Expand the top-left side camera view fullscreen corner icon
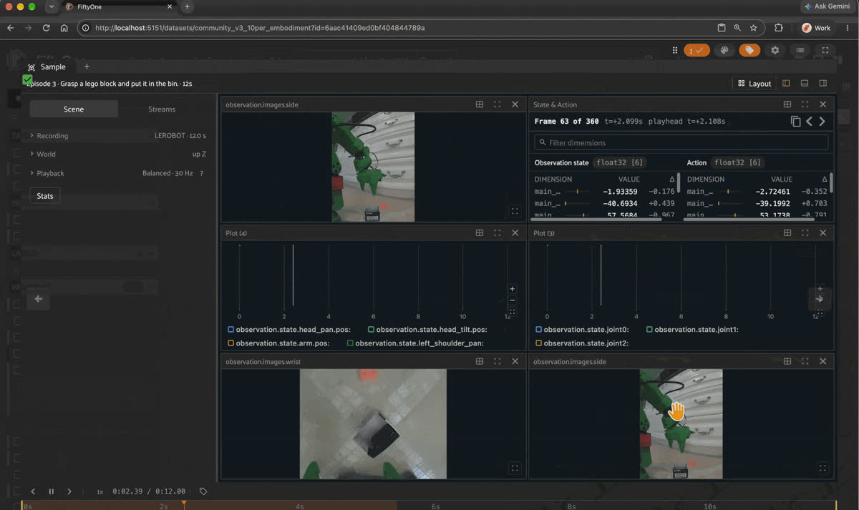The width and height of the screenshot is (859, 510). pyautogui.click(x=515, y=211)
